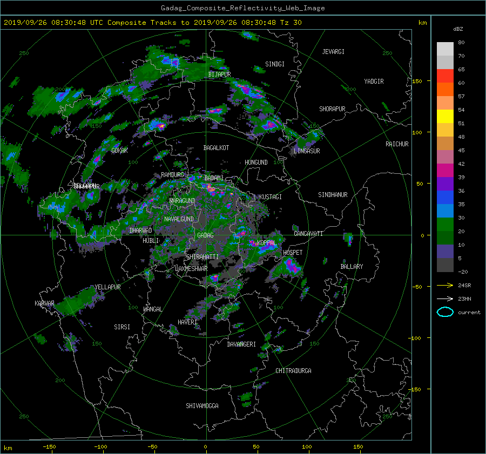This screenshot has height=454, width=486.
Task: Click the KUSTAGI city label
Action: (271, 197)
